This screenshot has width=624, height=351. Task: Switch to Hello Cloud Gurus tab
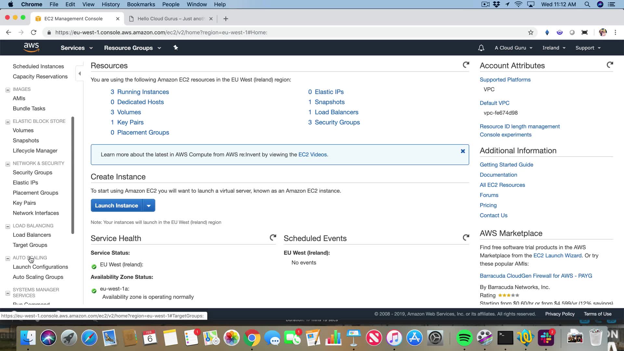click(x=171, y=19)
